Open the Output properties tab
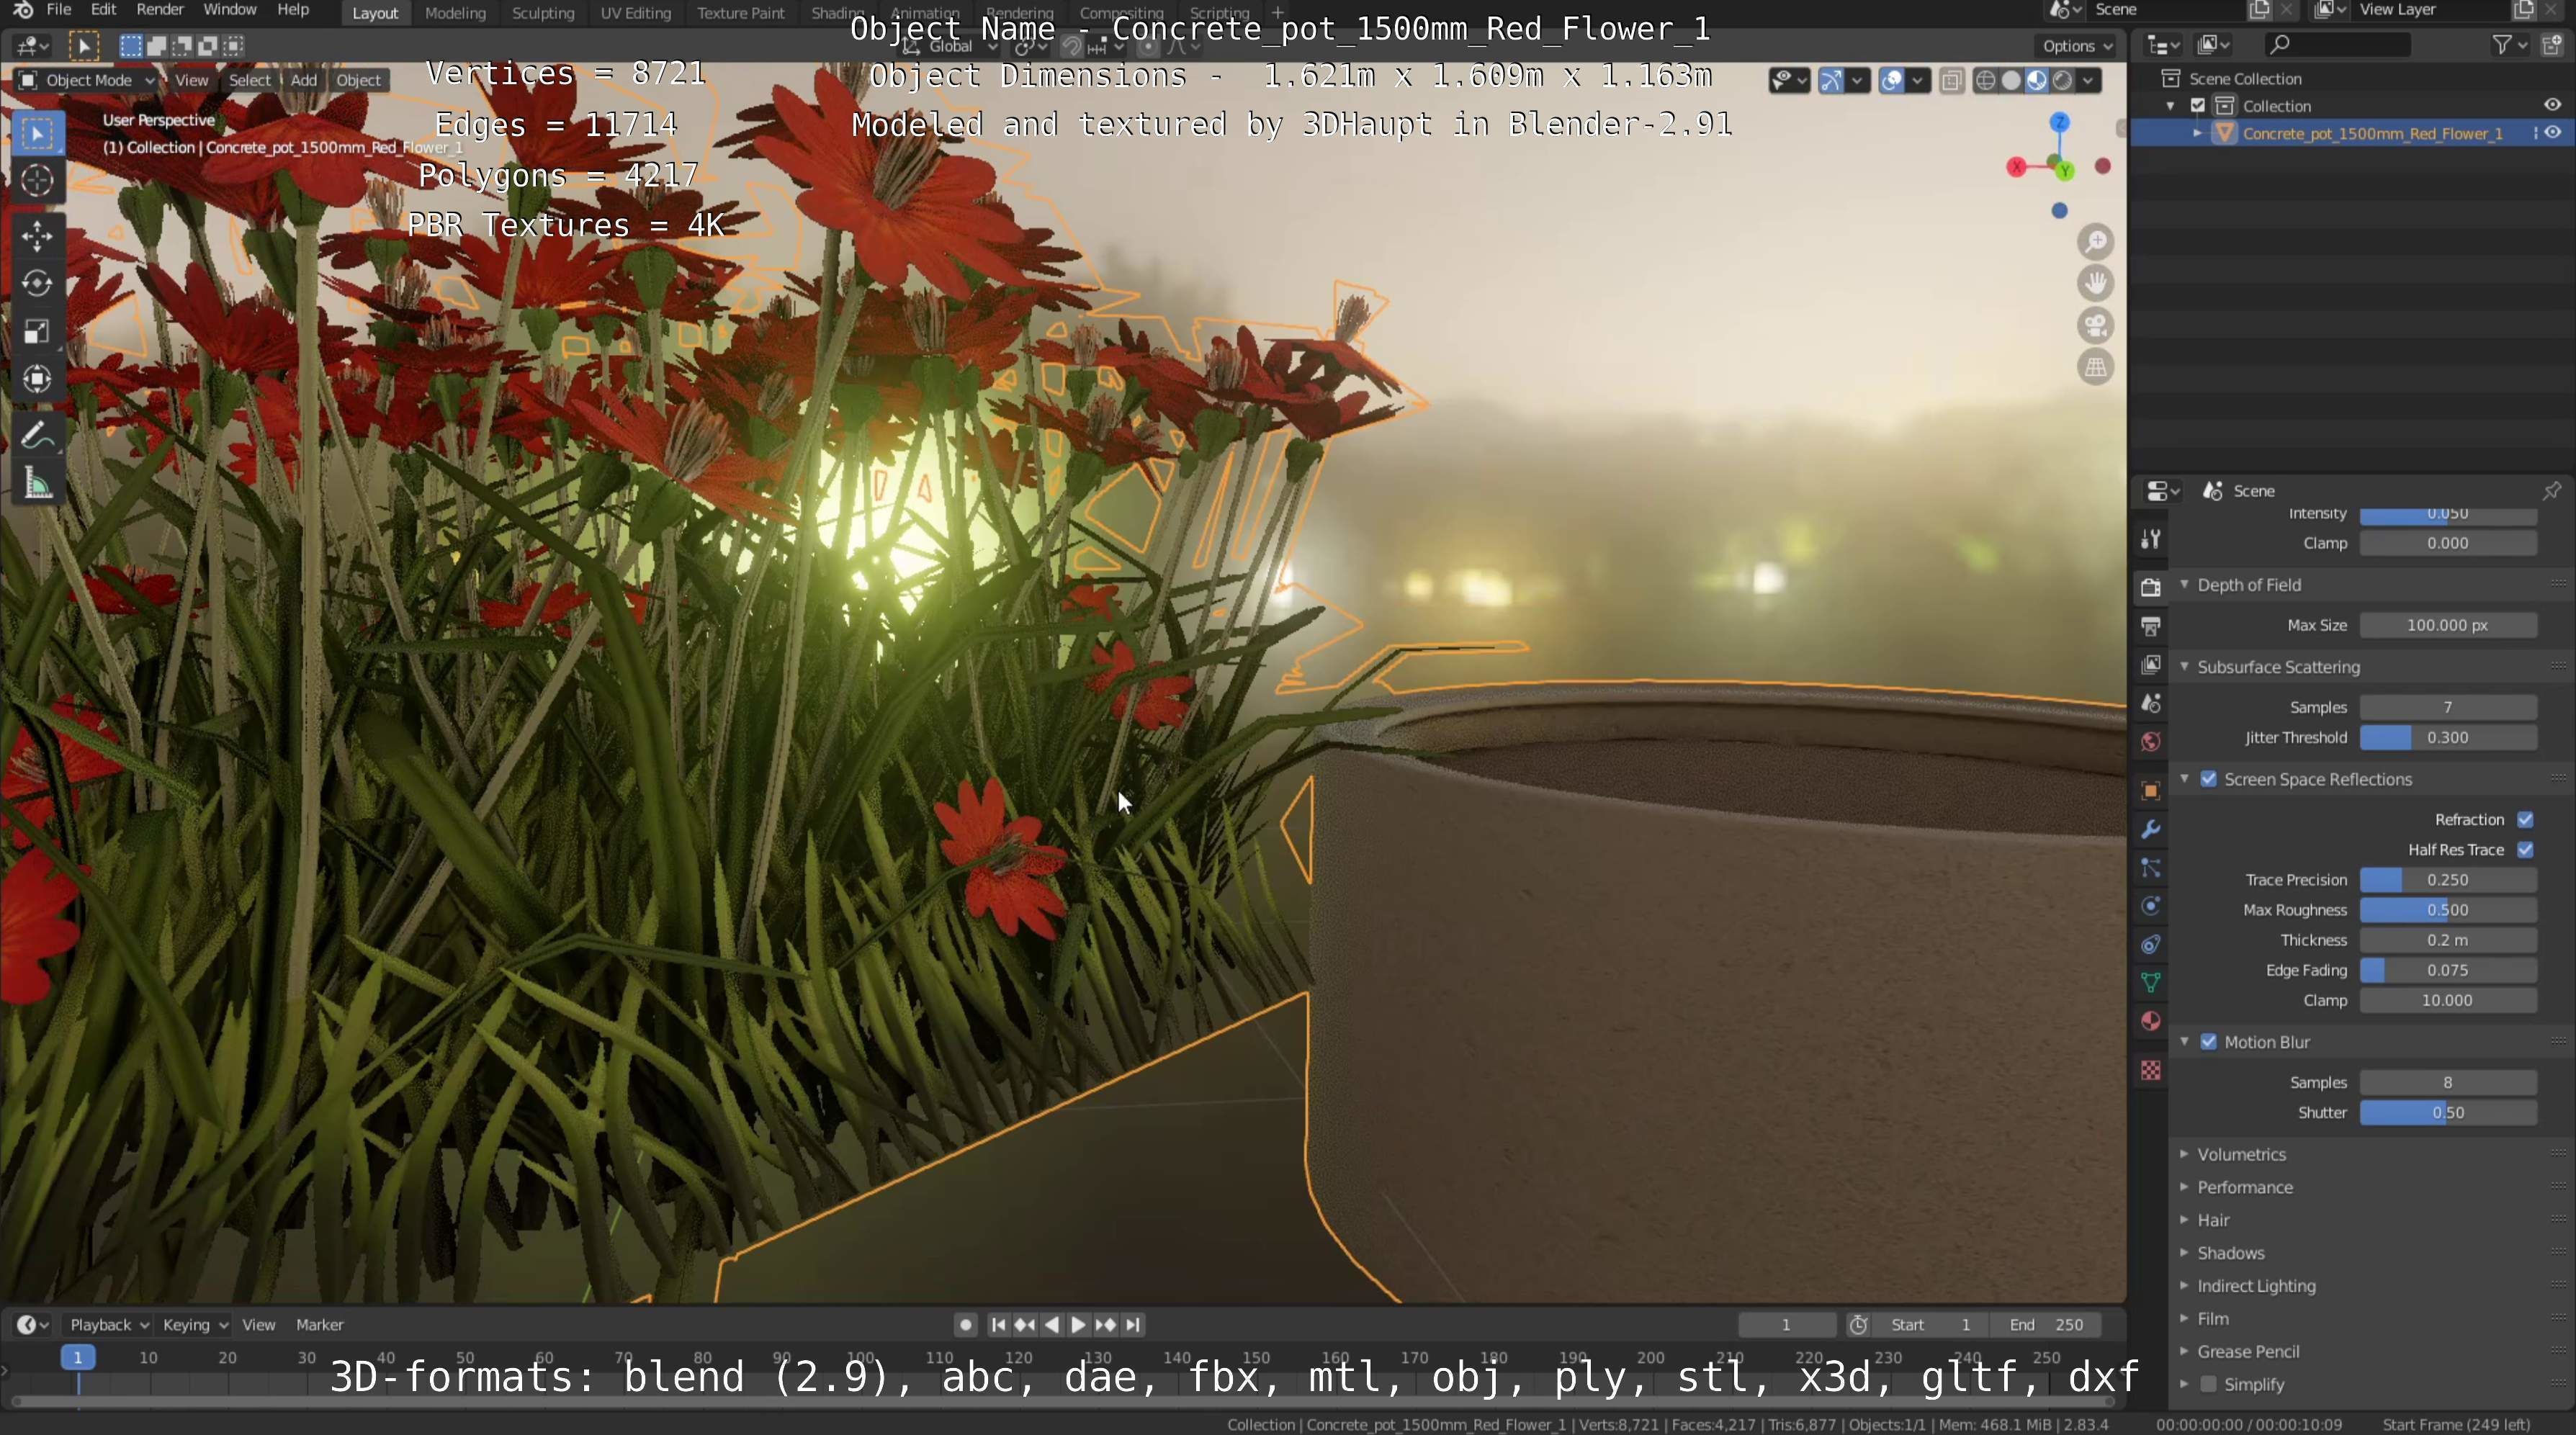Screen dimensions: 2576x1435 pos(2151,627)
